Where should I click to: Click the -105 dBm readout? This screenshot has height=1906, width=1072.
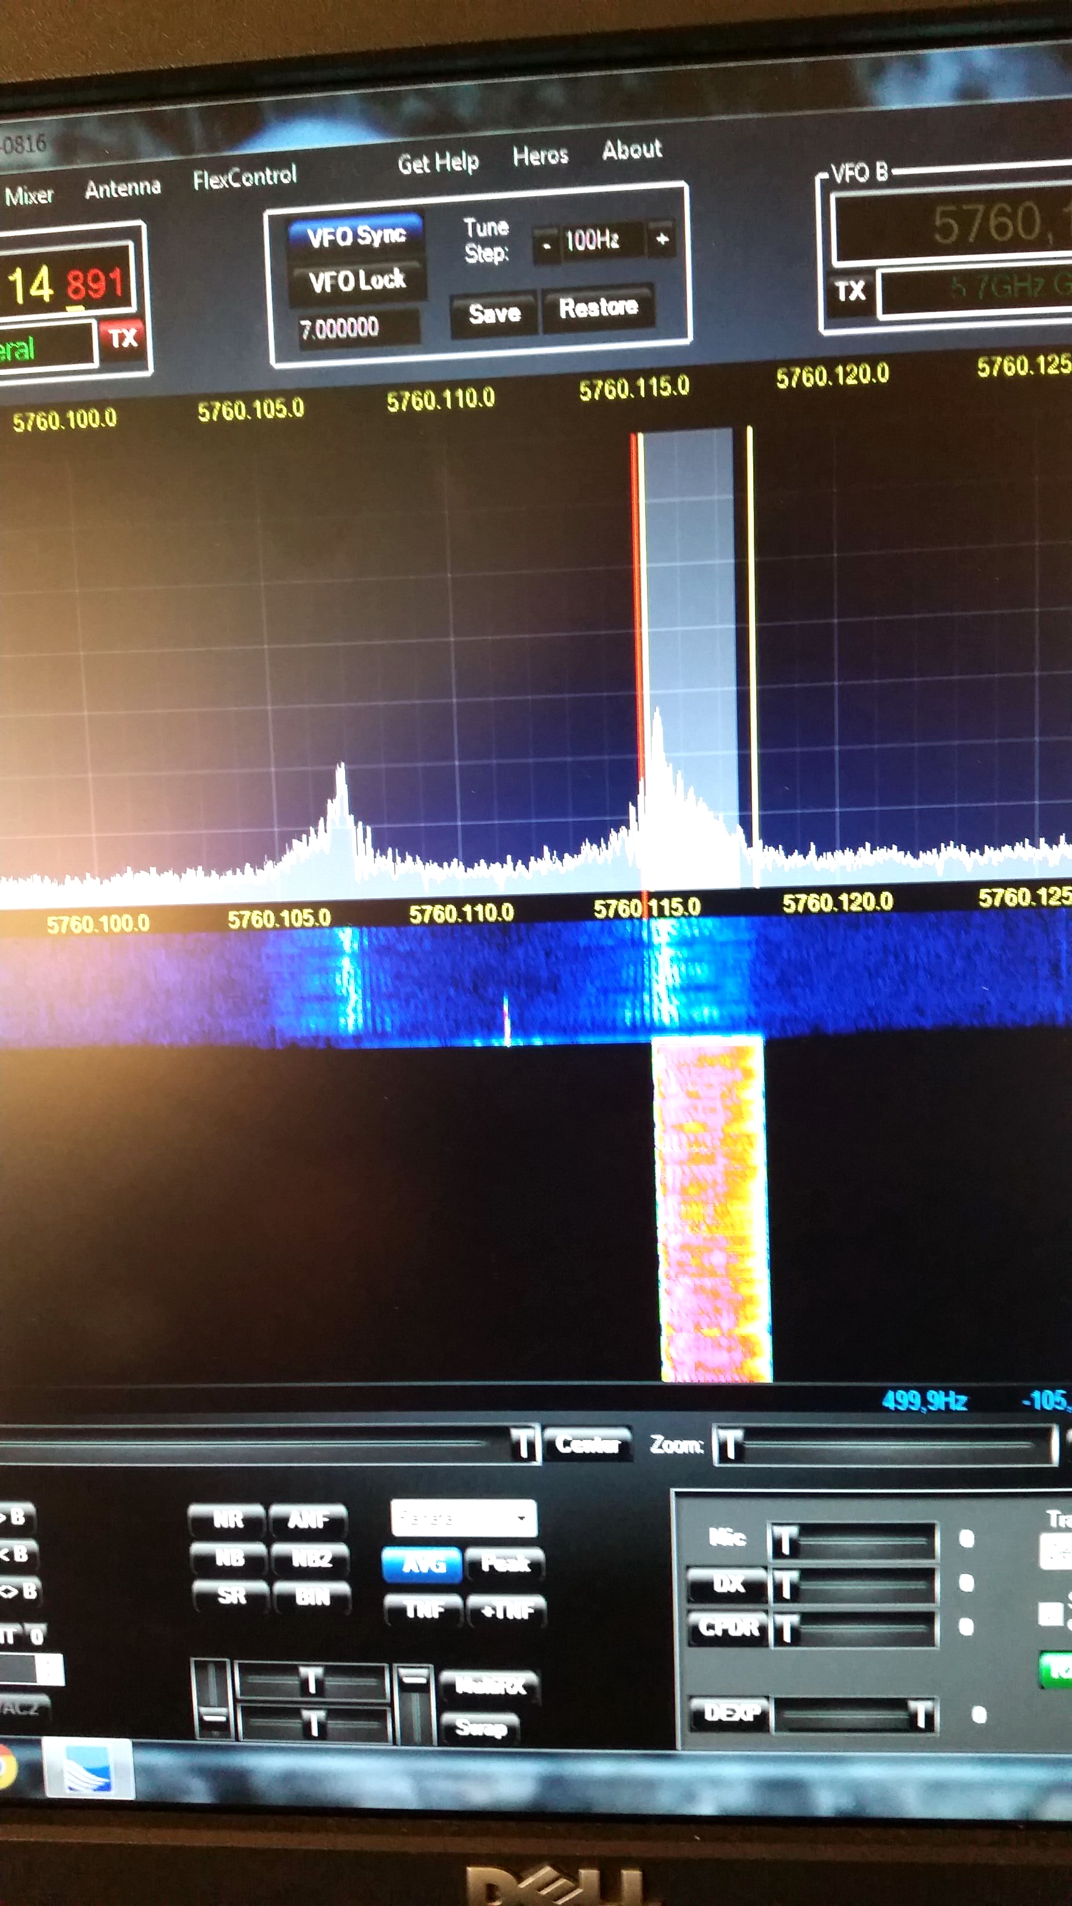[1047, 1400]
